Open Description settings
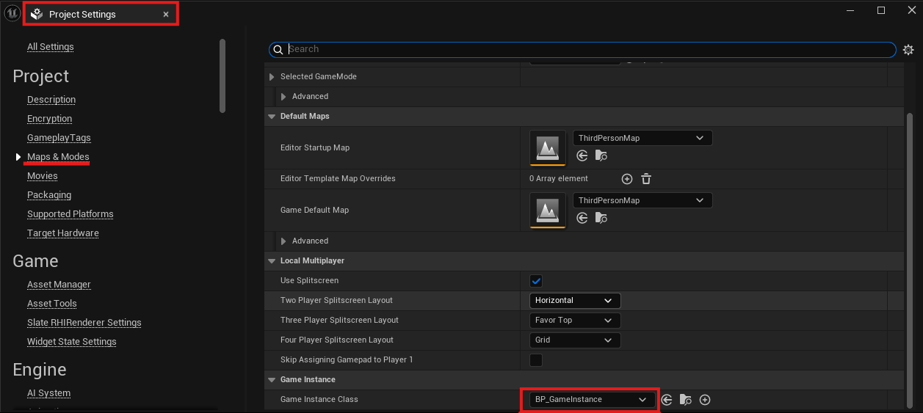The width and height of the screenshot is (923, 413). tap(51, 100)
